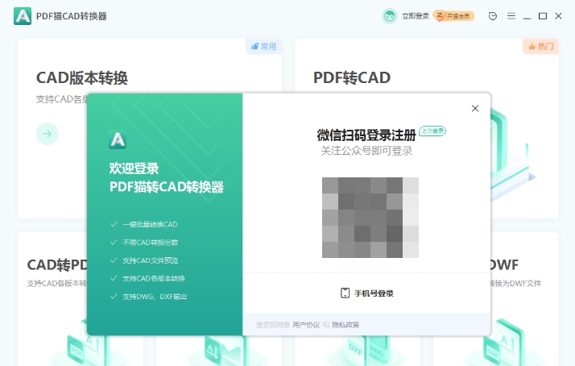This screenshot has width=575, height=366.
Task: Open the PDF转CAD card title
Action: click(x=352, y=78)
